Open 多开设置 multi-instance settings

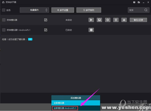pyautogui.click(x=63, y=10)
